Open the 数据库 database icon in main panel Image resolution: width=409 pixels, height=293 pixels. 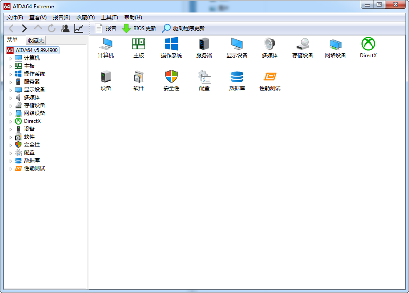[237, 80]
